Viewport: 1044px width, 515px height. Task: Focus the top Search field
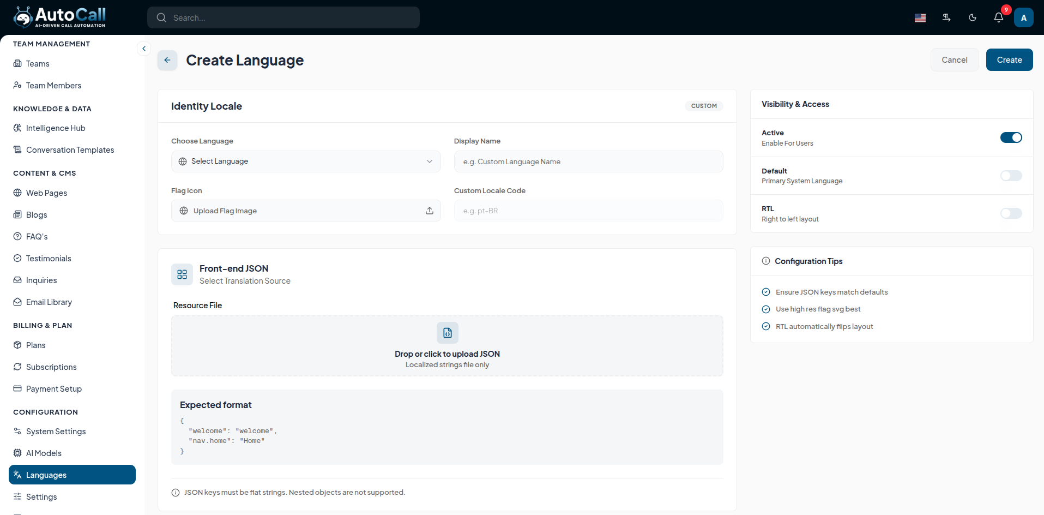(283, 17)
